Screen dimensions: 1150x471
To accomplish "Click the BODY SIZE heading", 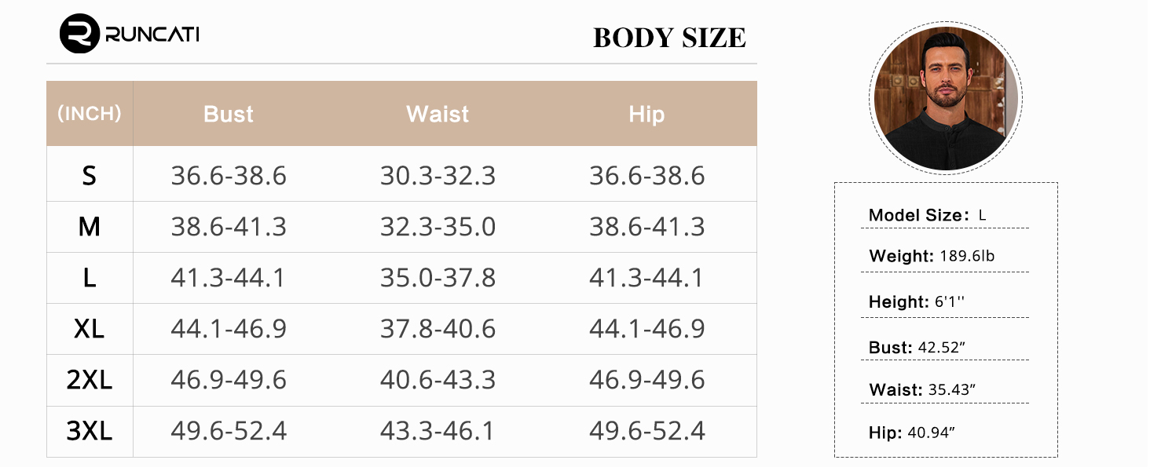I will [668, 38].
